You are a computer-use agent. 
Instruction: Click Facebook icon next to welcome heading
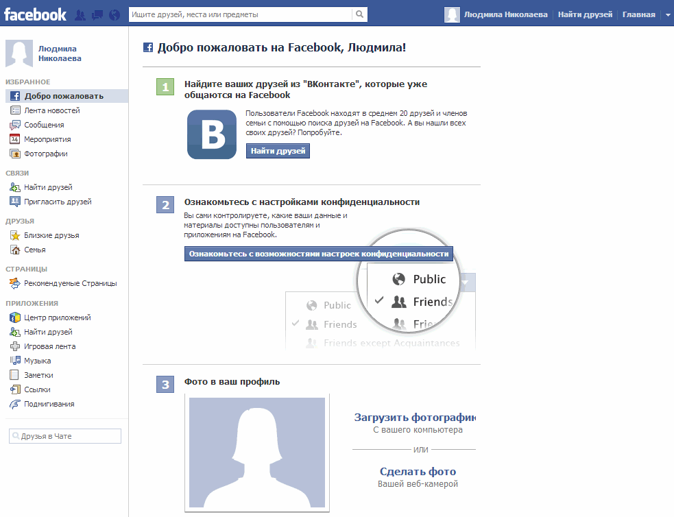click(x=148, y=47)
